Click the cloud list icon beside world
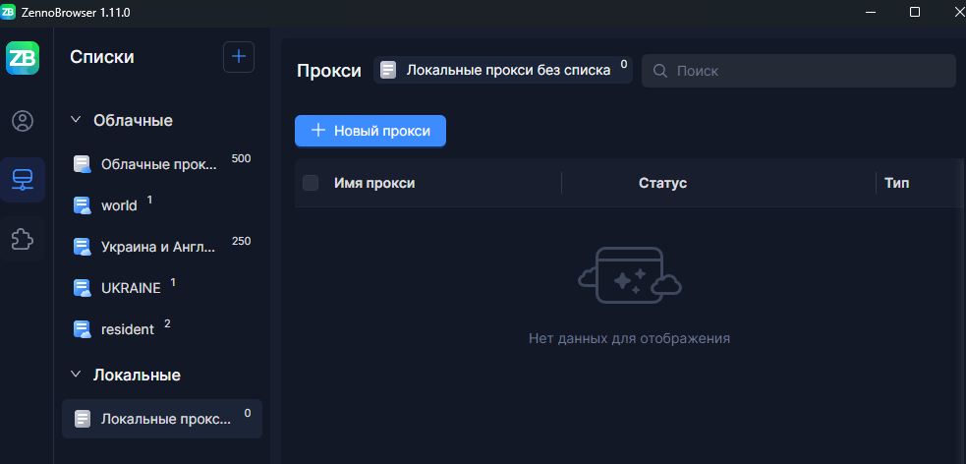This screenshot has height=464, width=966. [x=82, y=205]
